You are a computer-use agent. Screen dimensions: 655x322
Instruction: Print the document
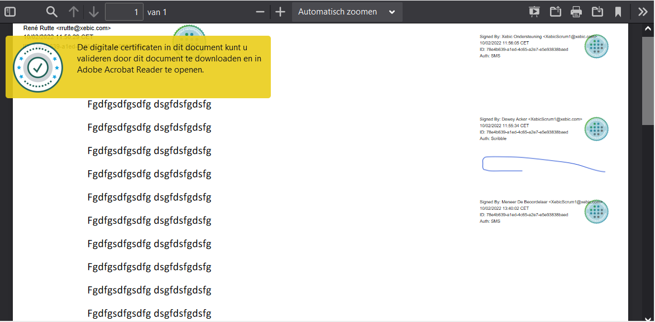tap(576, 12)
